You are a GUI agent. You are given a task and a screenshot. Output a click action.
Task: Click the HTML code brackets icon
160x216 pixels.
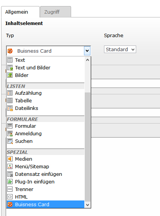pyautogui.click(x=10, y=197)
